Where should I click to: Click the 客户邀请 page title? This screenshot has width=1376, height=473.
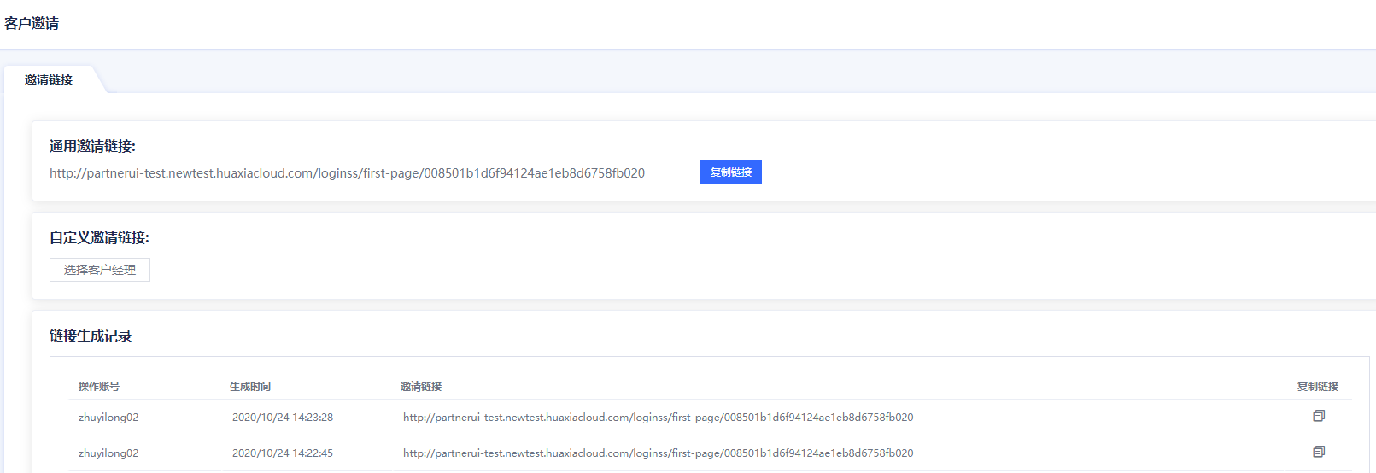point(32,24)
